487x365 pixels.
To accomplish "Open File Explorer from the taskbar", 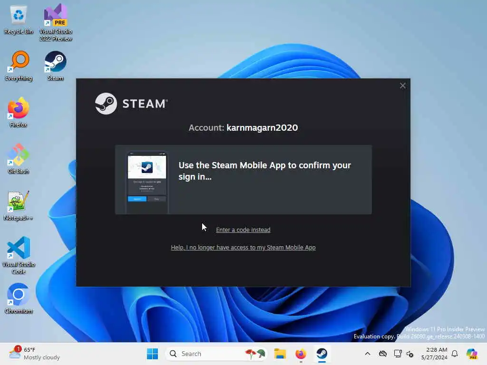I will coord(280,354).
